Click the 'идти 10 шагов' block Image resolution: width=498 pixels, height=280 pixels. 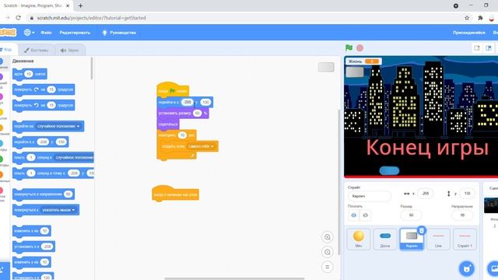(30, 74)
